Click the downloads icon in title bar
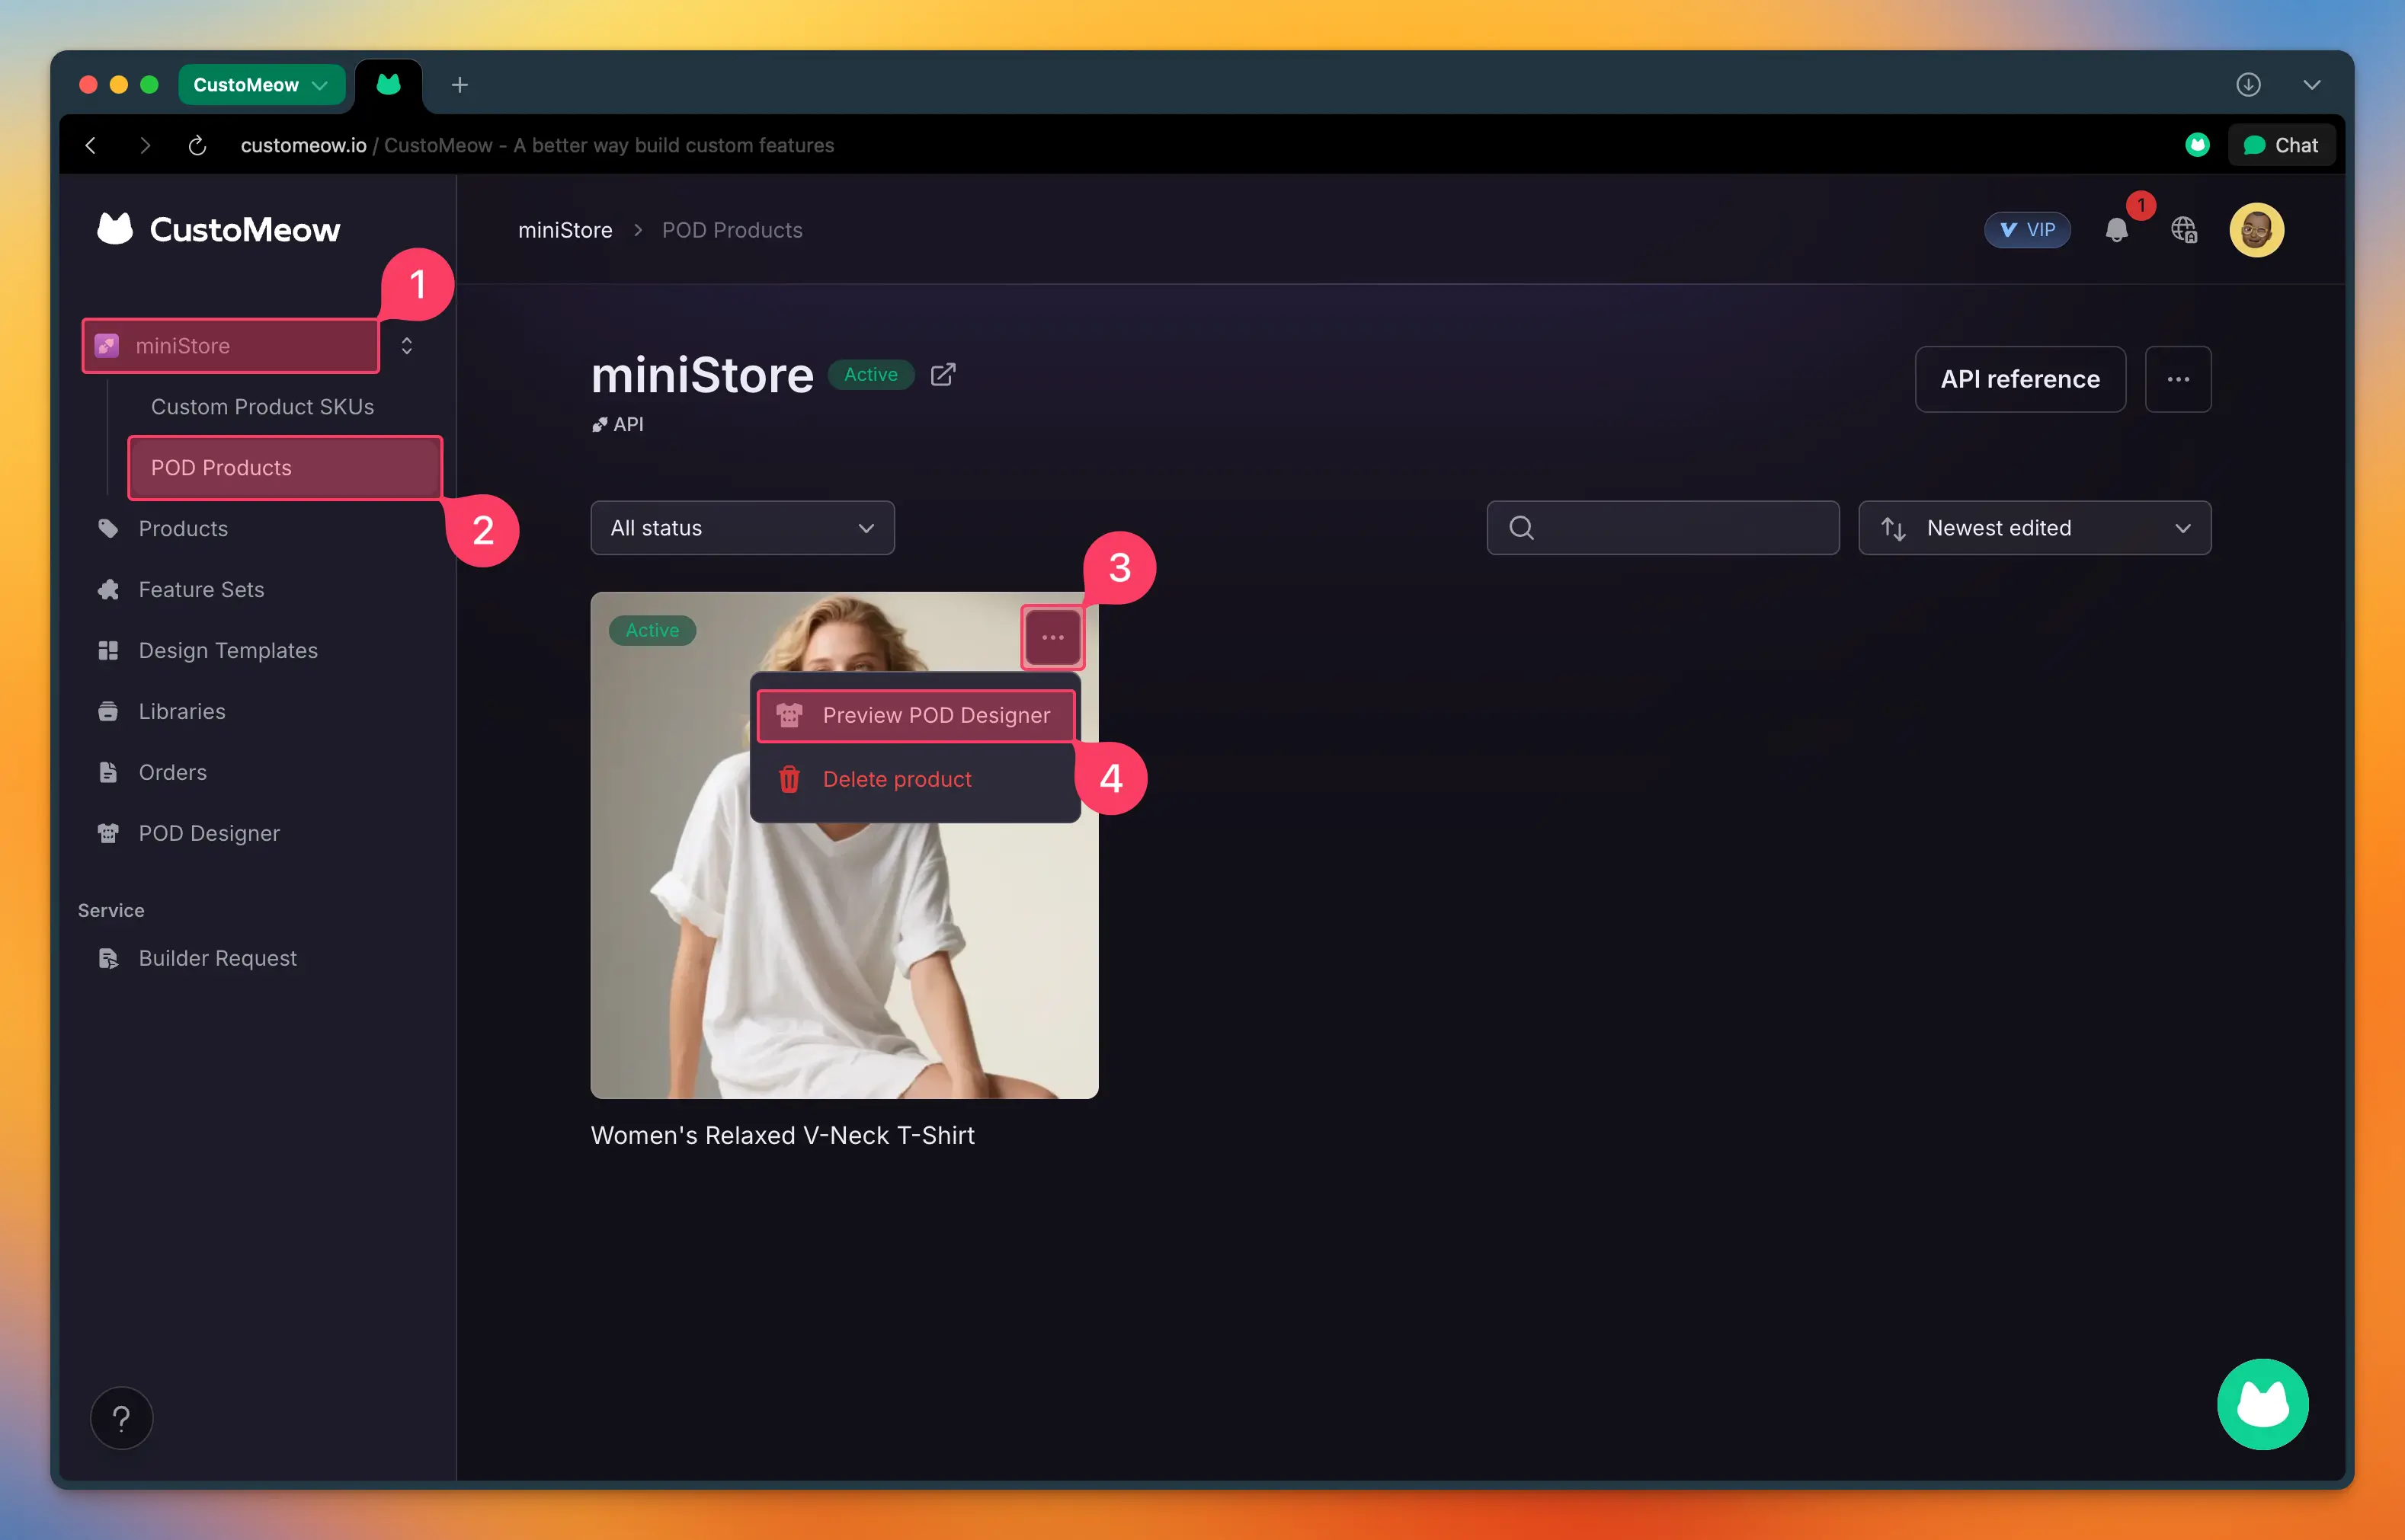 click(2248, 85)
